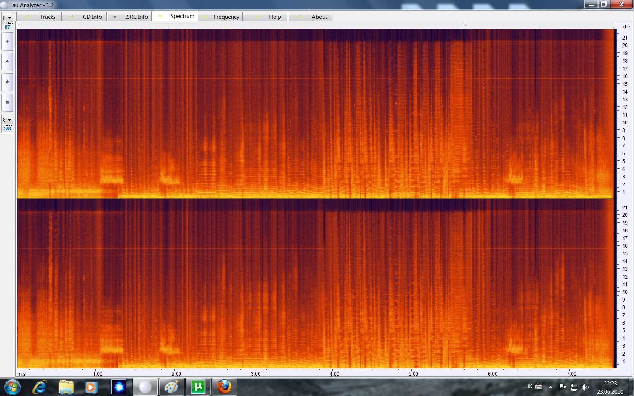Image resolution: width=634 pixels, height=396 pixels.
Task: Click the volume speaker tray icon
Action: [585, 387]
